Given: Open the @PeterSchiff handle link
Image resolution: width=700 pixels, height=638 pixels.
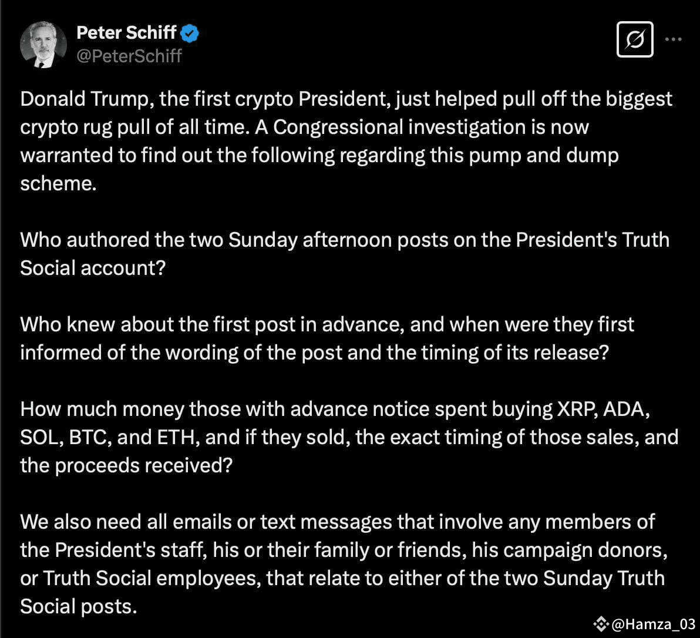Looking at the screenshot, I should point(129,56).
